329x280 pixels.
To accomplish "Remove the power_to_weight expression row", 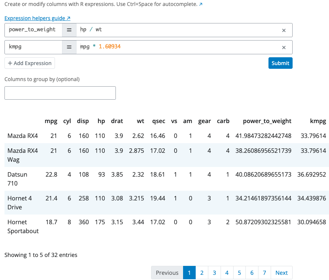I will click(284, 30).
